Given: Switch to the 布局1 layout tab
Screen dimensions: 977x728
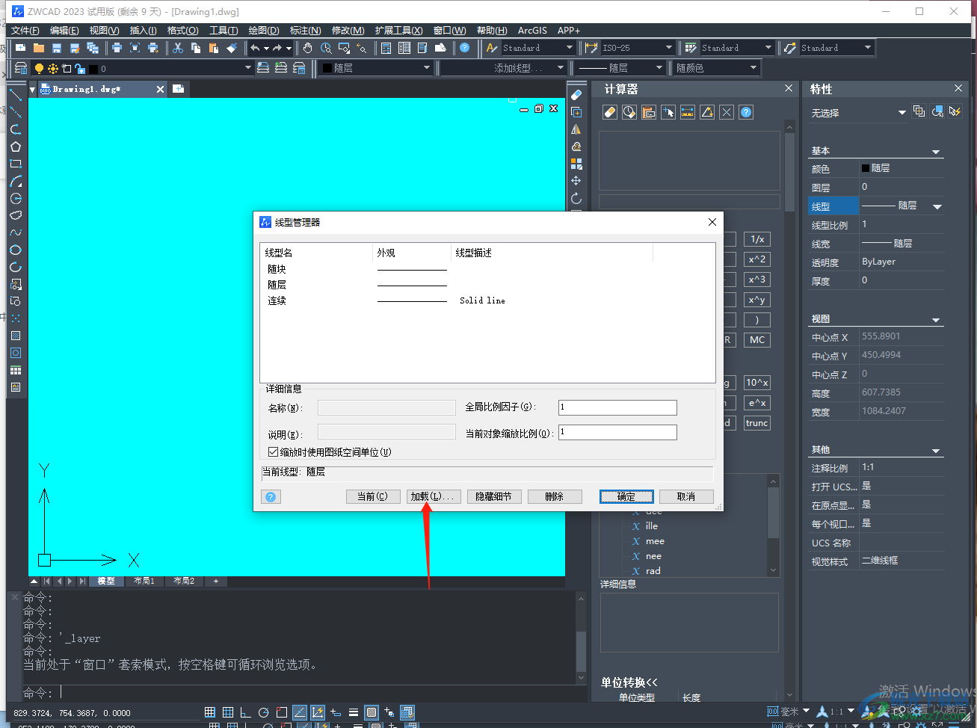Looking at the screenshot, I should pos(144,581).
